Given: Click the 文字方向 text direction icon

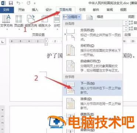Looking at the screenshot, I should click(x=6, y=19).
